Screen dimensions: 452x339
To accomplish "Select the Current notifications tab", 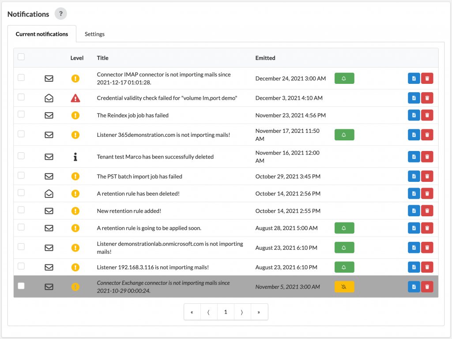I will (x=42, y=34).
